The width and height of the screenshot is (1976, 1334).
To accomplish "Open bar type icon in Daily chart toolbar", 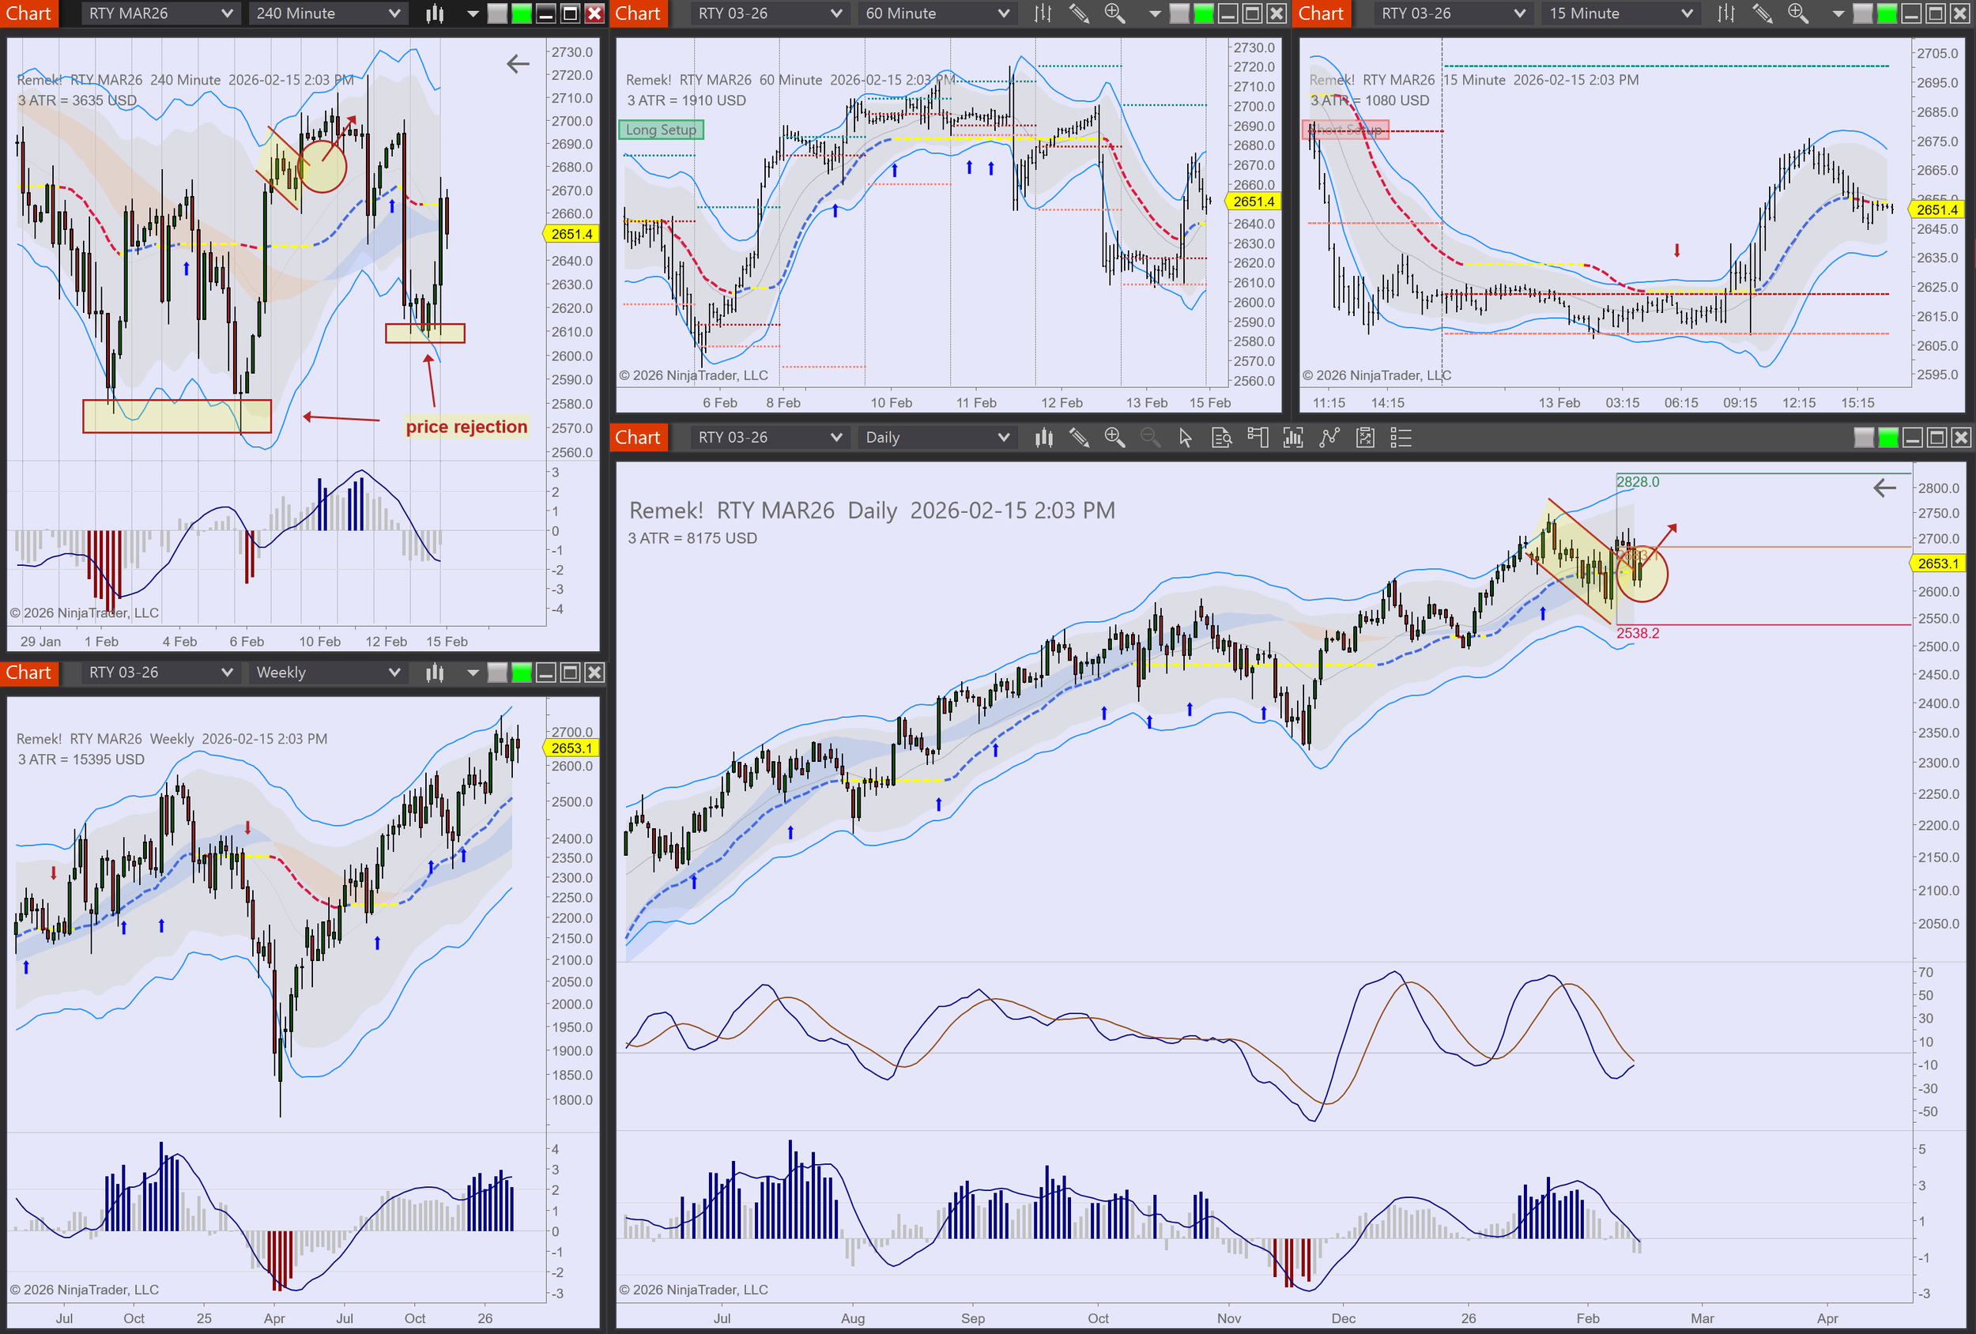I will [1043, 438].
